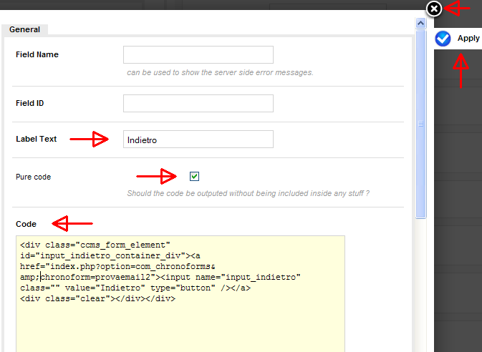Click the vertical scrollbar thumb

420,124
